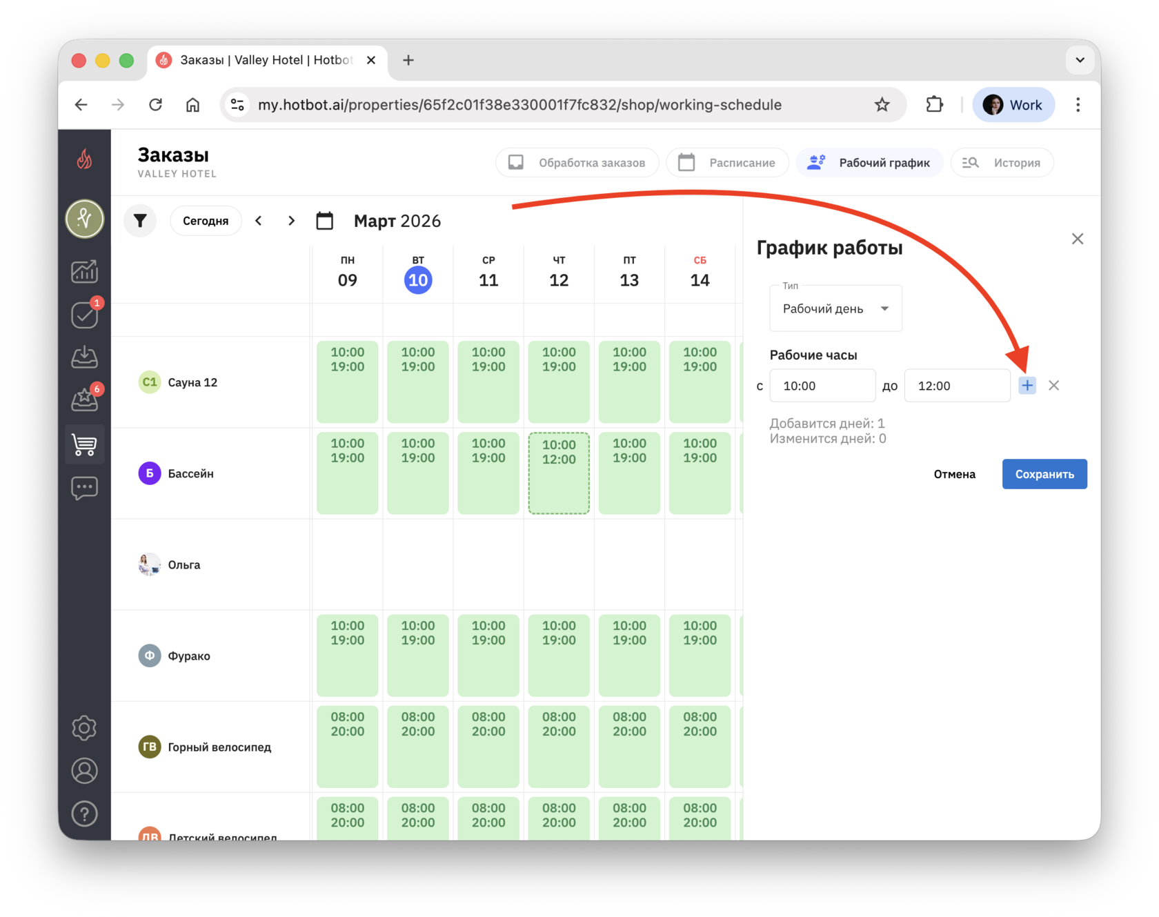Click Отмена button
1159x917 pixels.
(x=954, y=474)
